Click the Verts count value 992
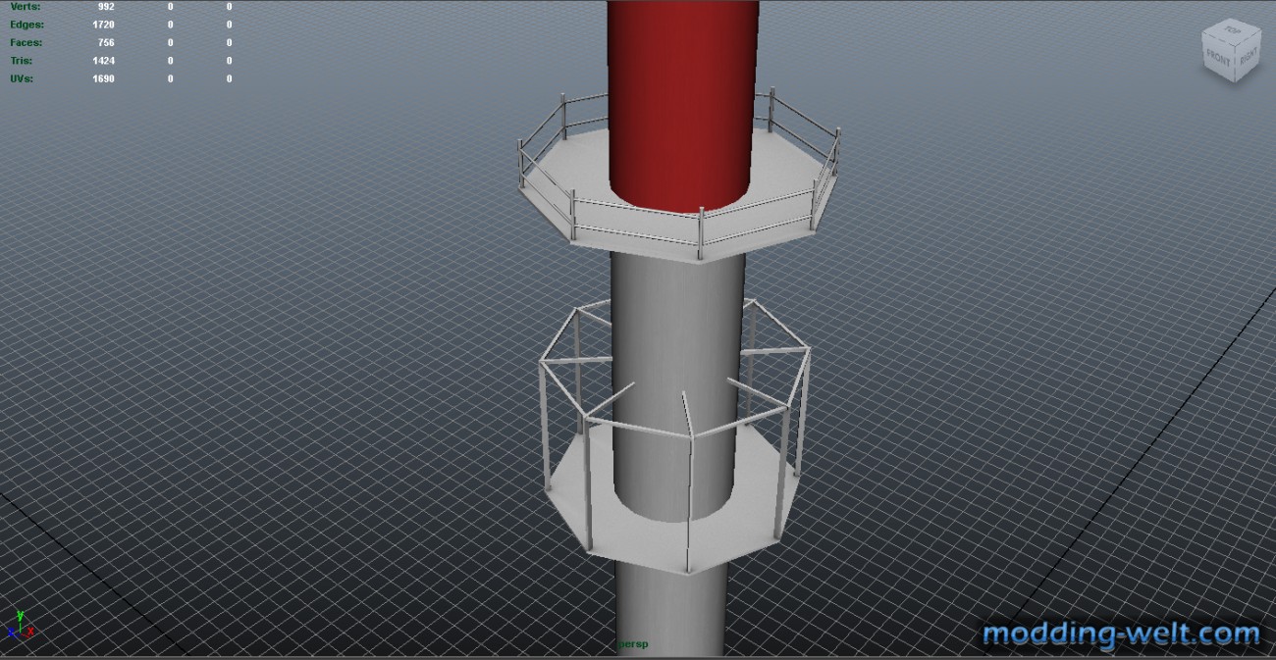The image size is (1276, 660). pyautogui.click(x=105, y=7)
